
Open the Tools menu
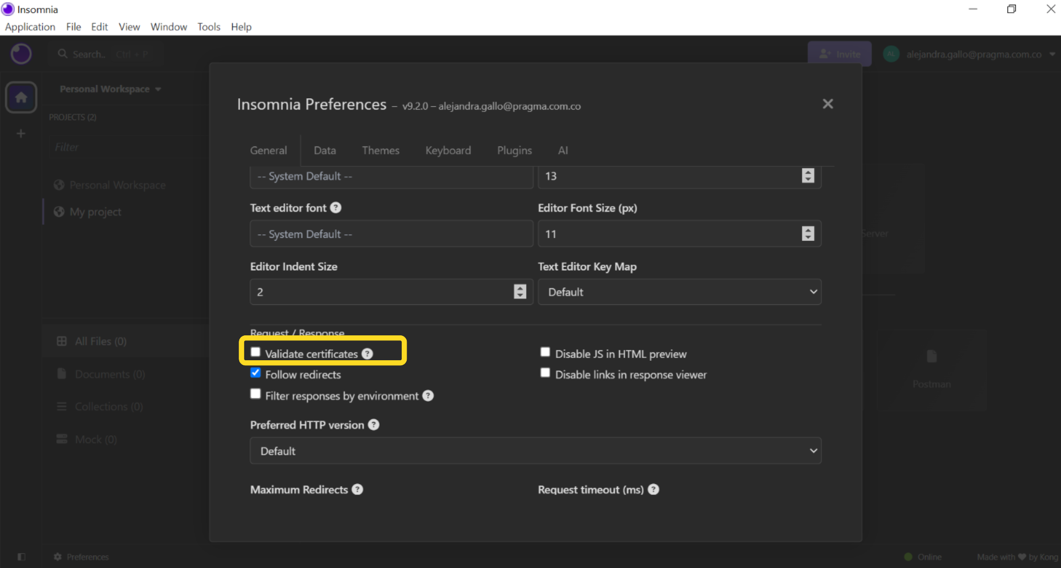(x=209, y=27)
